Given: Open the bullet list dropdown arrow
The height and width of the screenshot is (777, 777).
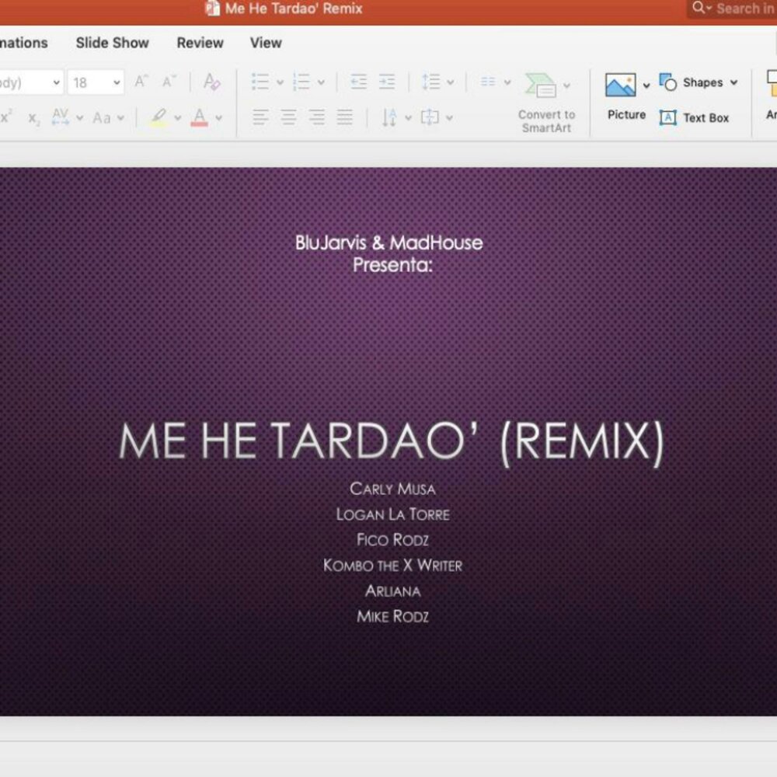Looking at the screenshot, I should coord(280,82).
